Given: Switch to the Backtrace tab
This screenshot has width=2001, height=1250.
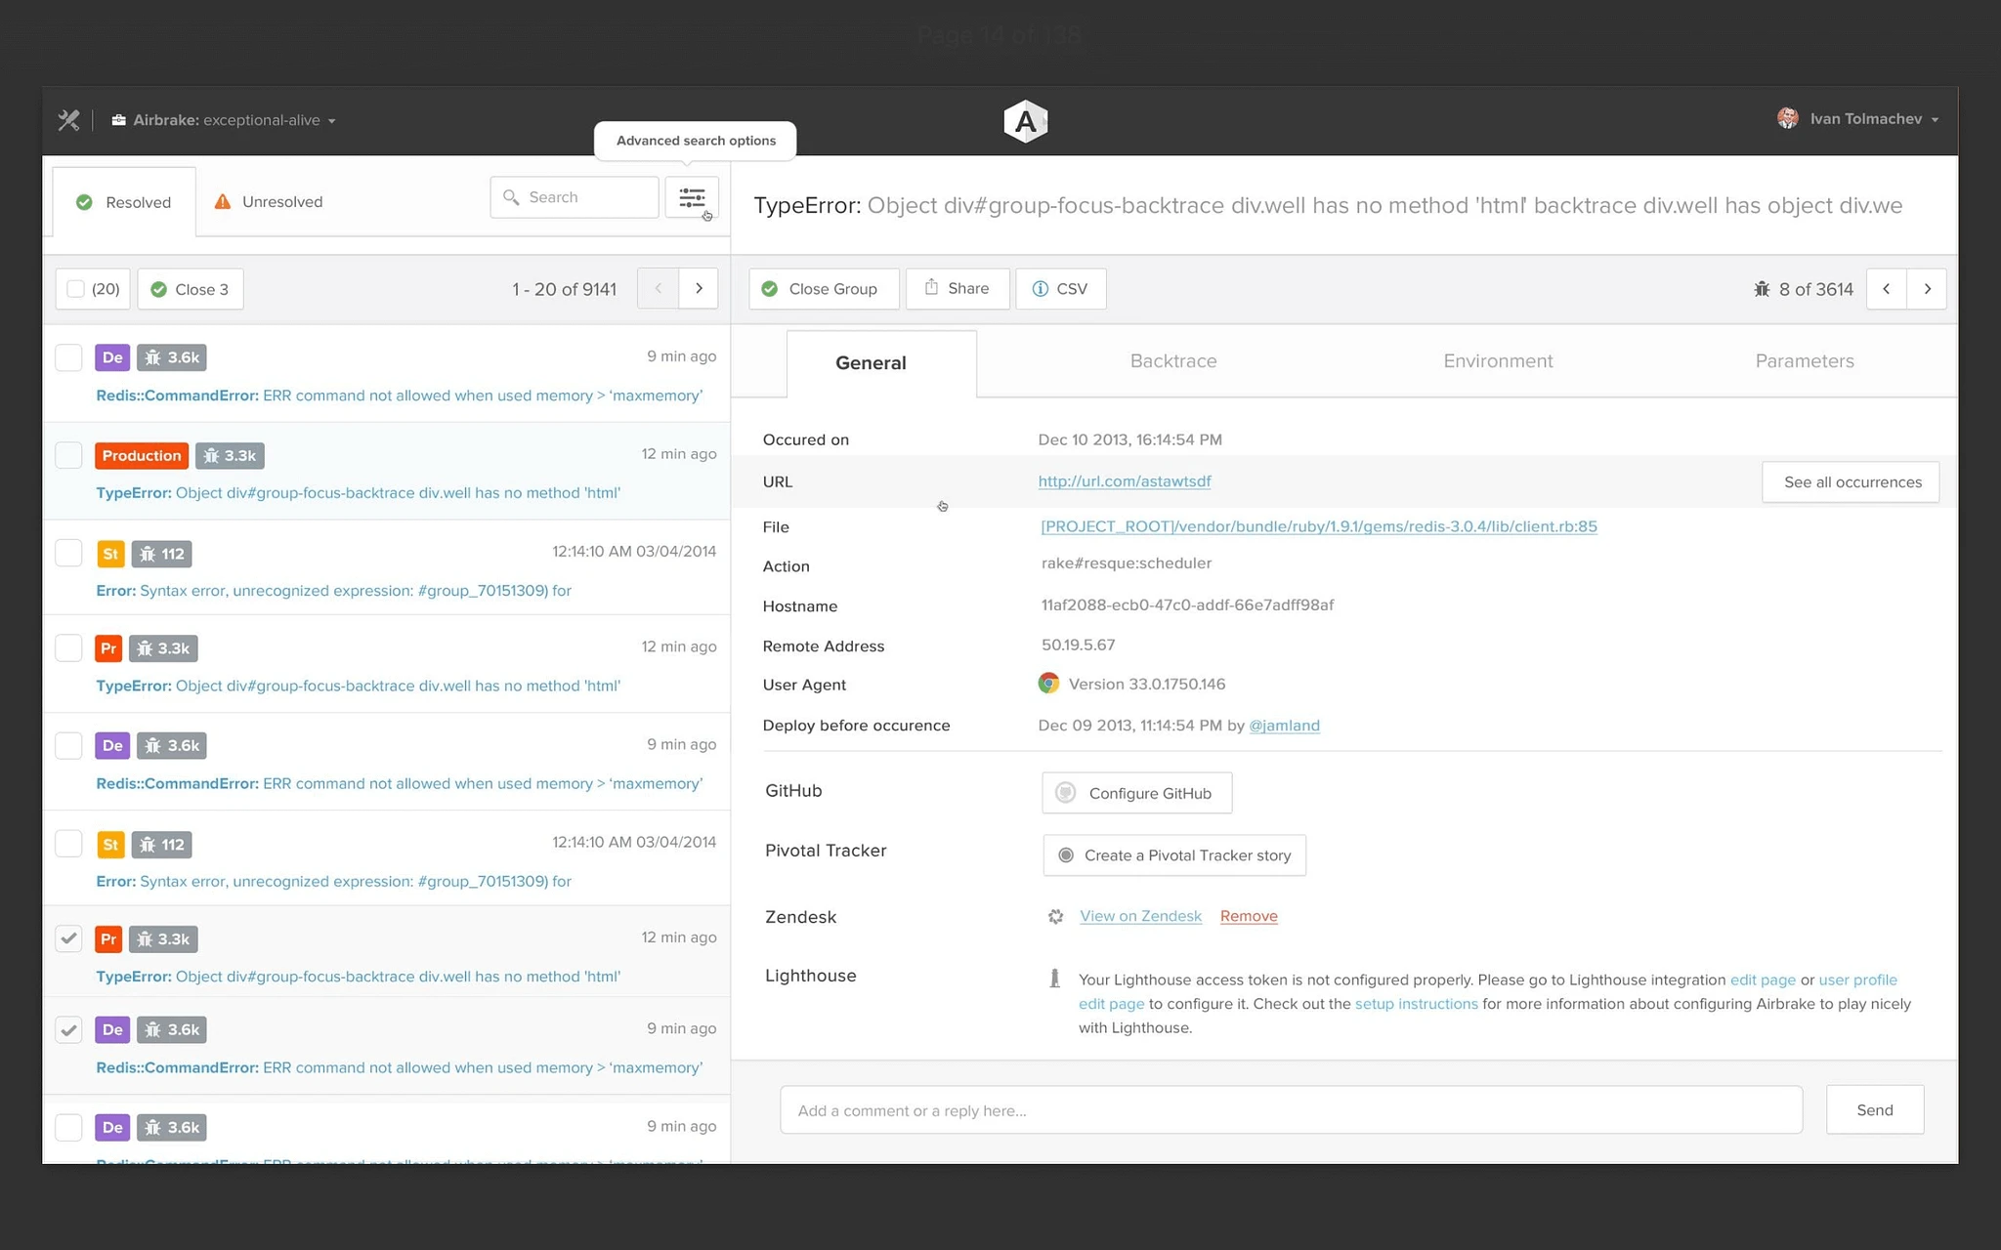Looking at the screenshot, I should click(1172, 361).
